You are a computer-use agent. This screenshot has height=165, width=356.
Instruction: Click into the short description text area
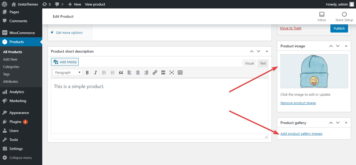coord(160,106)
